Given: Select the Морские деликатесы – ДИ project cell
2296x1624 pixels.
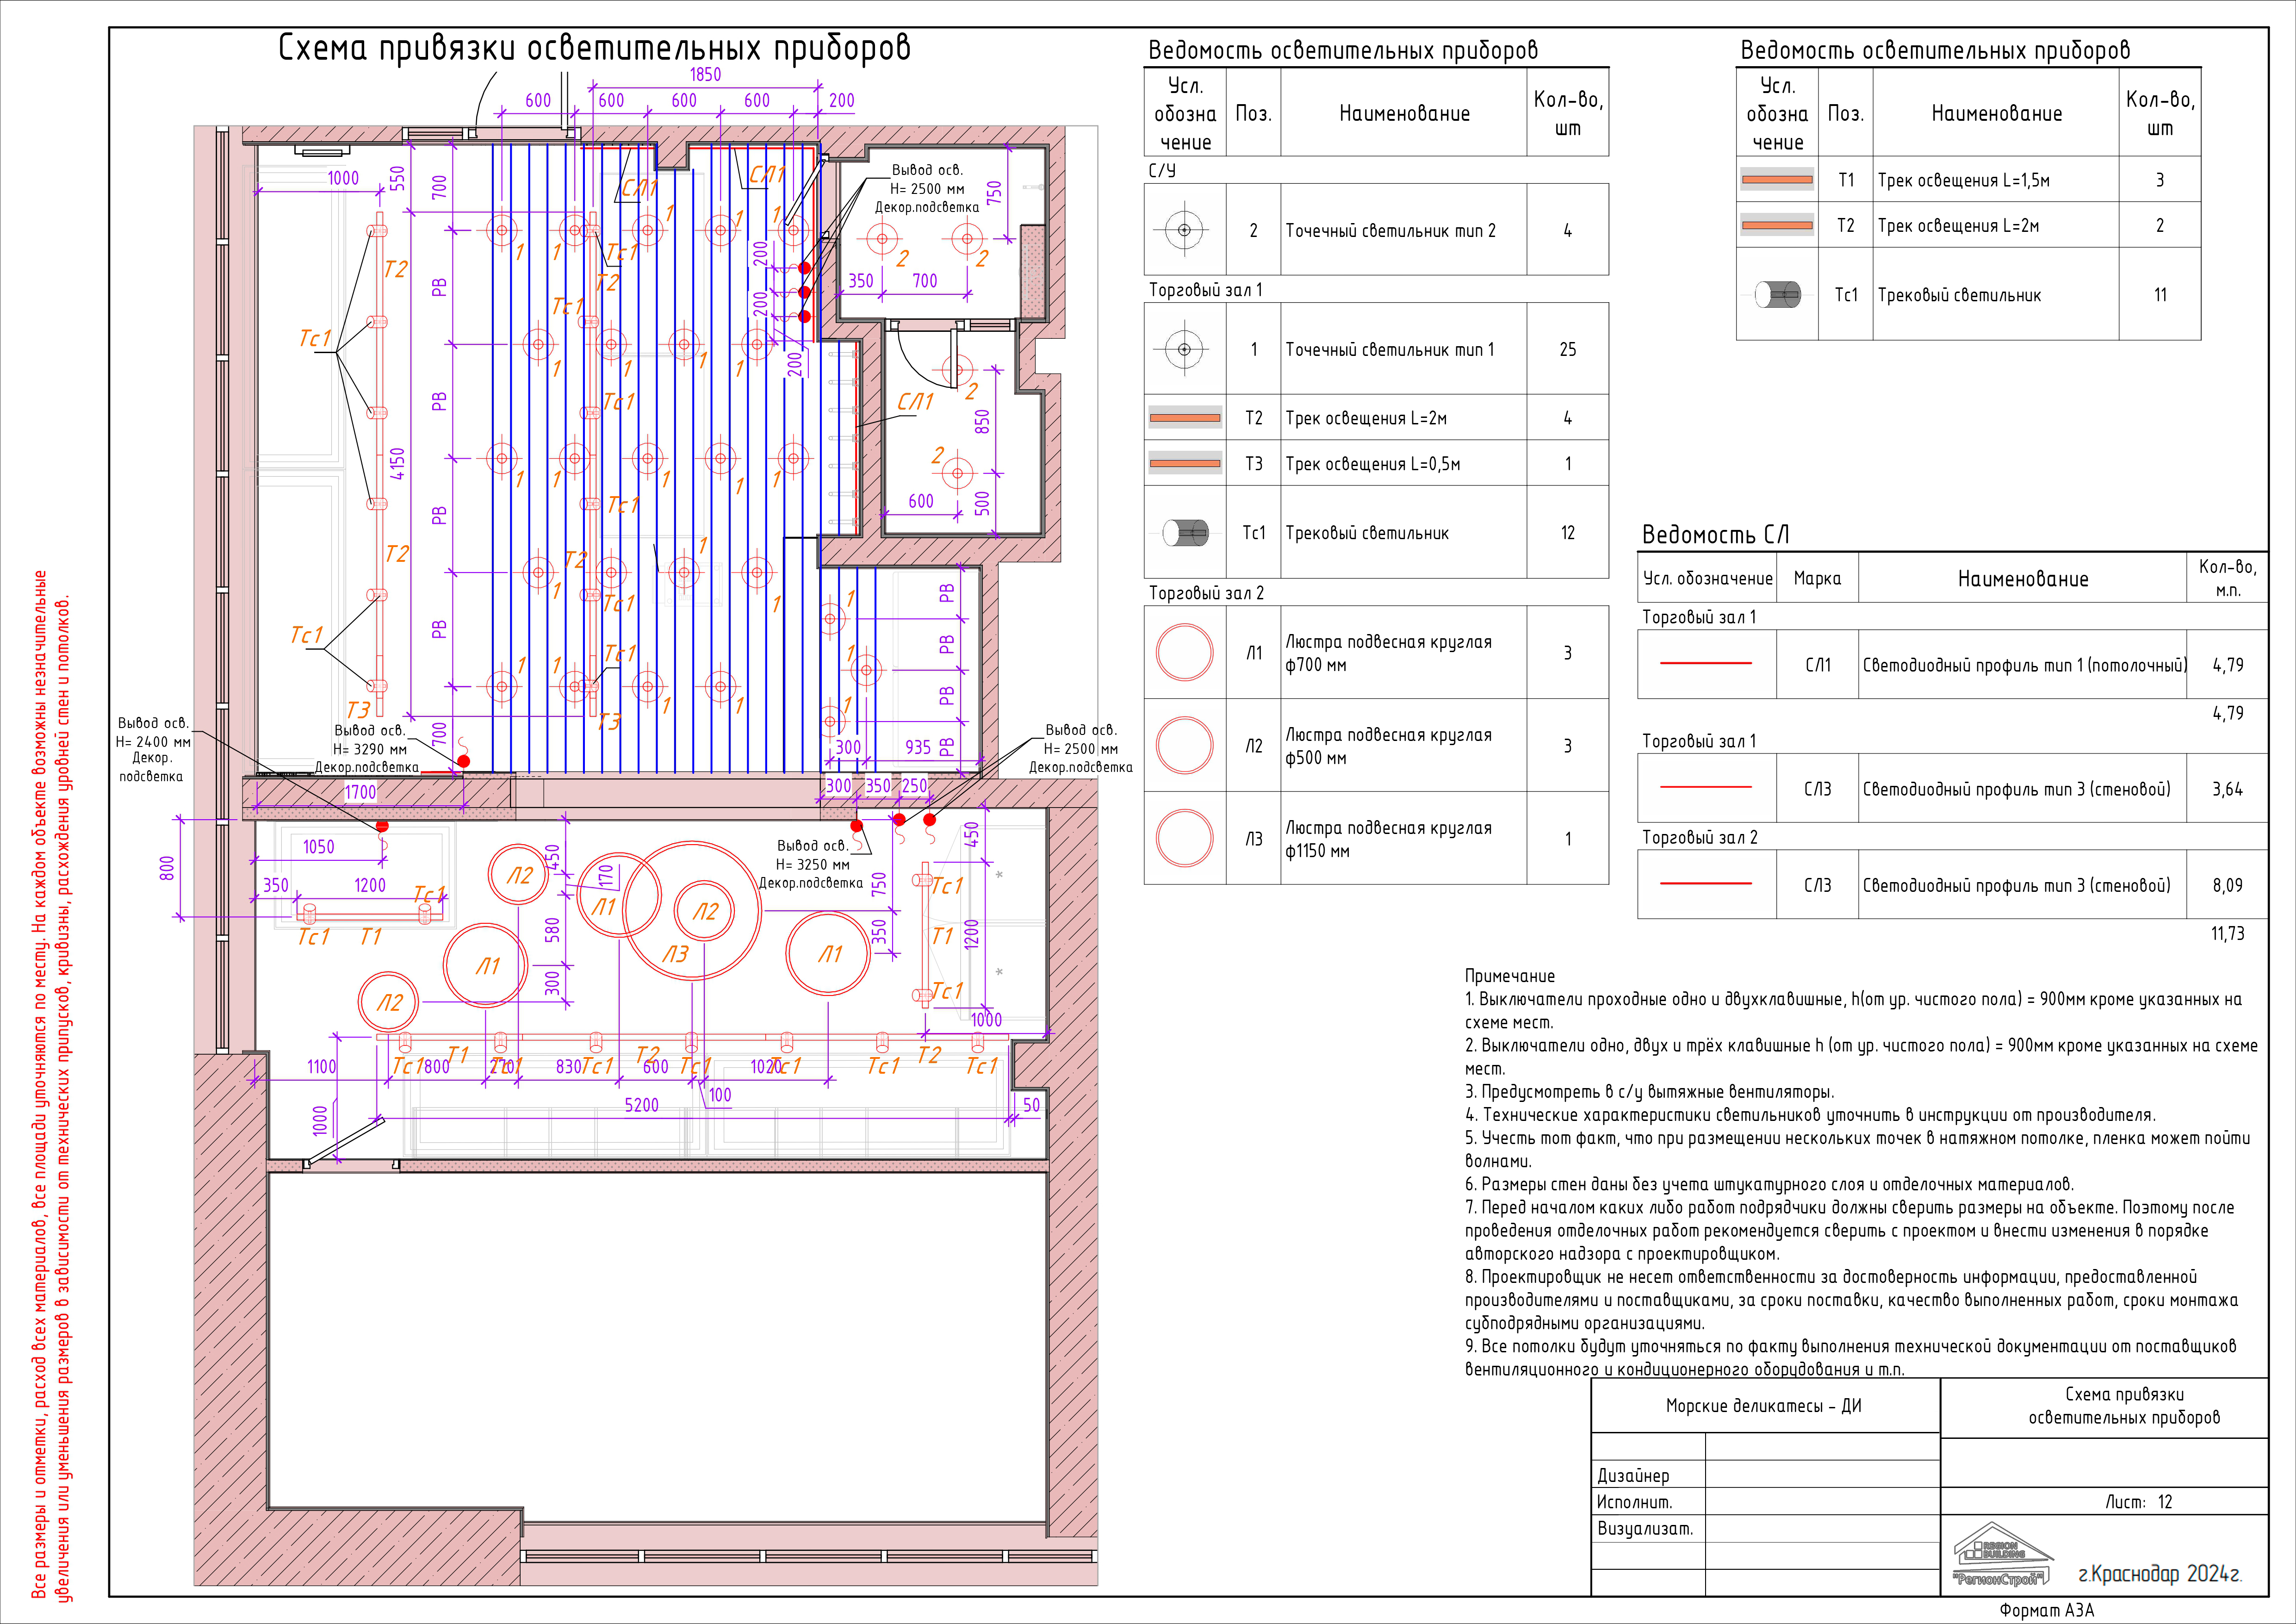Looking at the screenshot, I should pos(1763,1406).
